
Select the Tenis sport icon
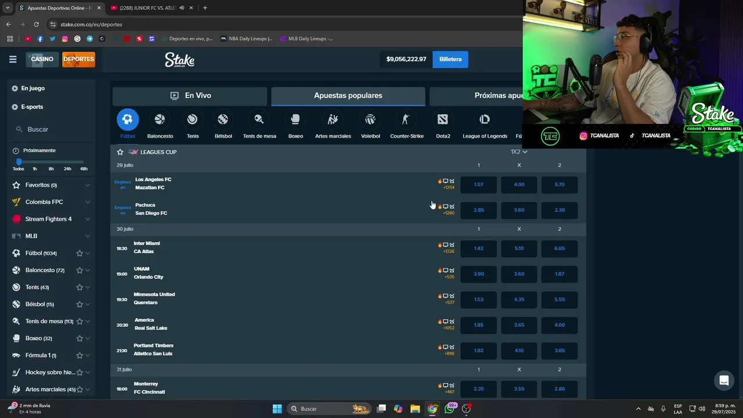192,120
